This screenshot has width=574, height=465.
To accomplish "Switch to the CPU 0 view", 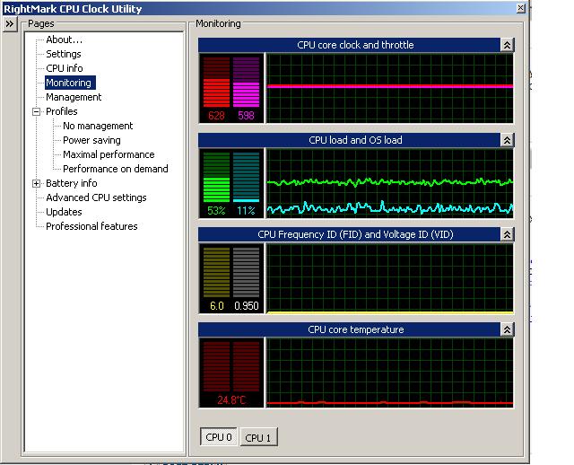I will click(219, 437).
